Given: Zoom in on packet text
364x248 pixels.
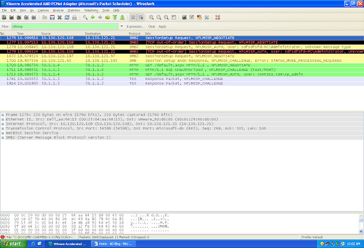Looking at the screenshot, I should pos(151,18).
